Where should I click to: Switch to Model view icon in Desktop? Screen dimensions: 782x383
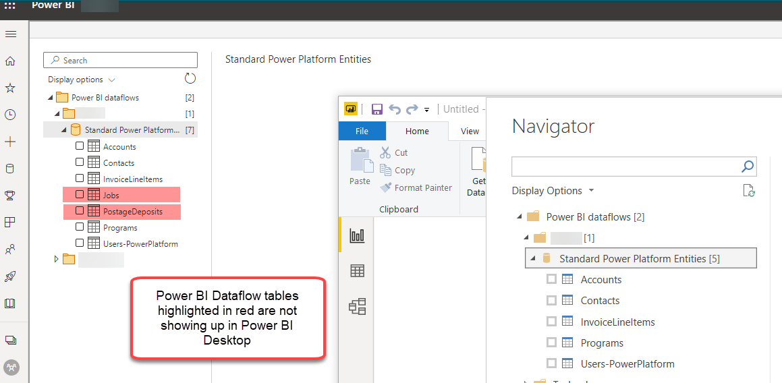point(358,306)
